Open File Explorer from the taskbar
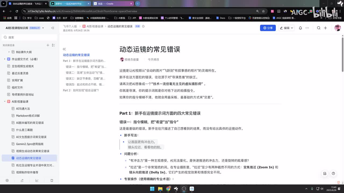The image size is (344, 193). tap(160, 189)
